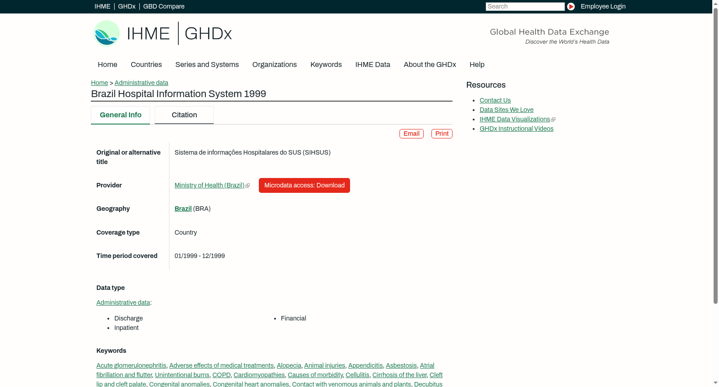Image resolution: width=719 pixels, height=387 pixels.
Task: Open Acute glomerulonephritis keyword link
Action: coord(131,365)
